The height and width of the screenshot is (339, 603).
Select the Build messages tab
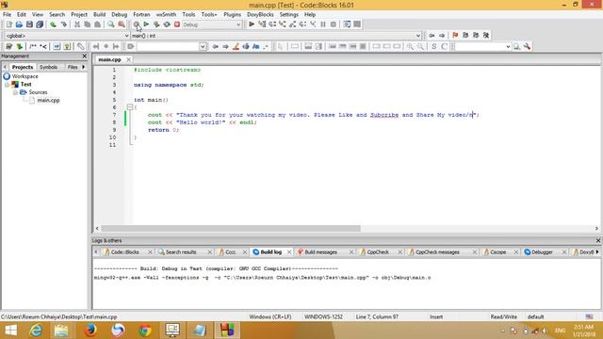(x=321, y=252)
